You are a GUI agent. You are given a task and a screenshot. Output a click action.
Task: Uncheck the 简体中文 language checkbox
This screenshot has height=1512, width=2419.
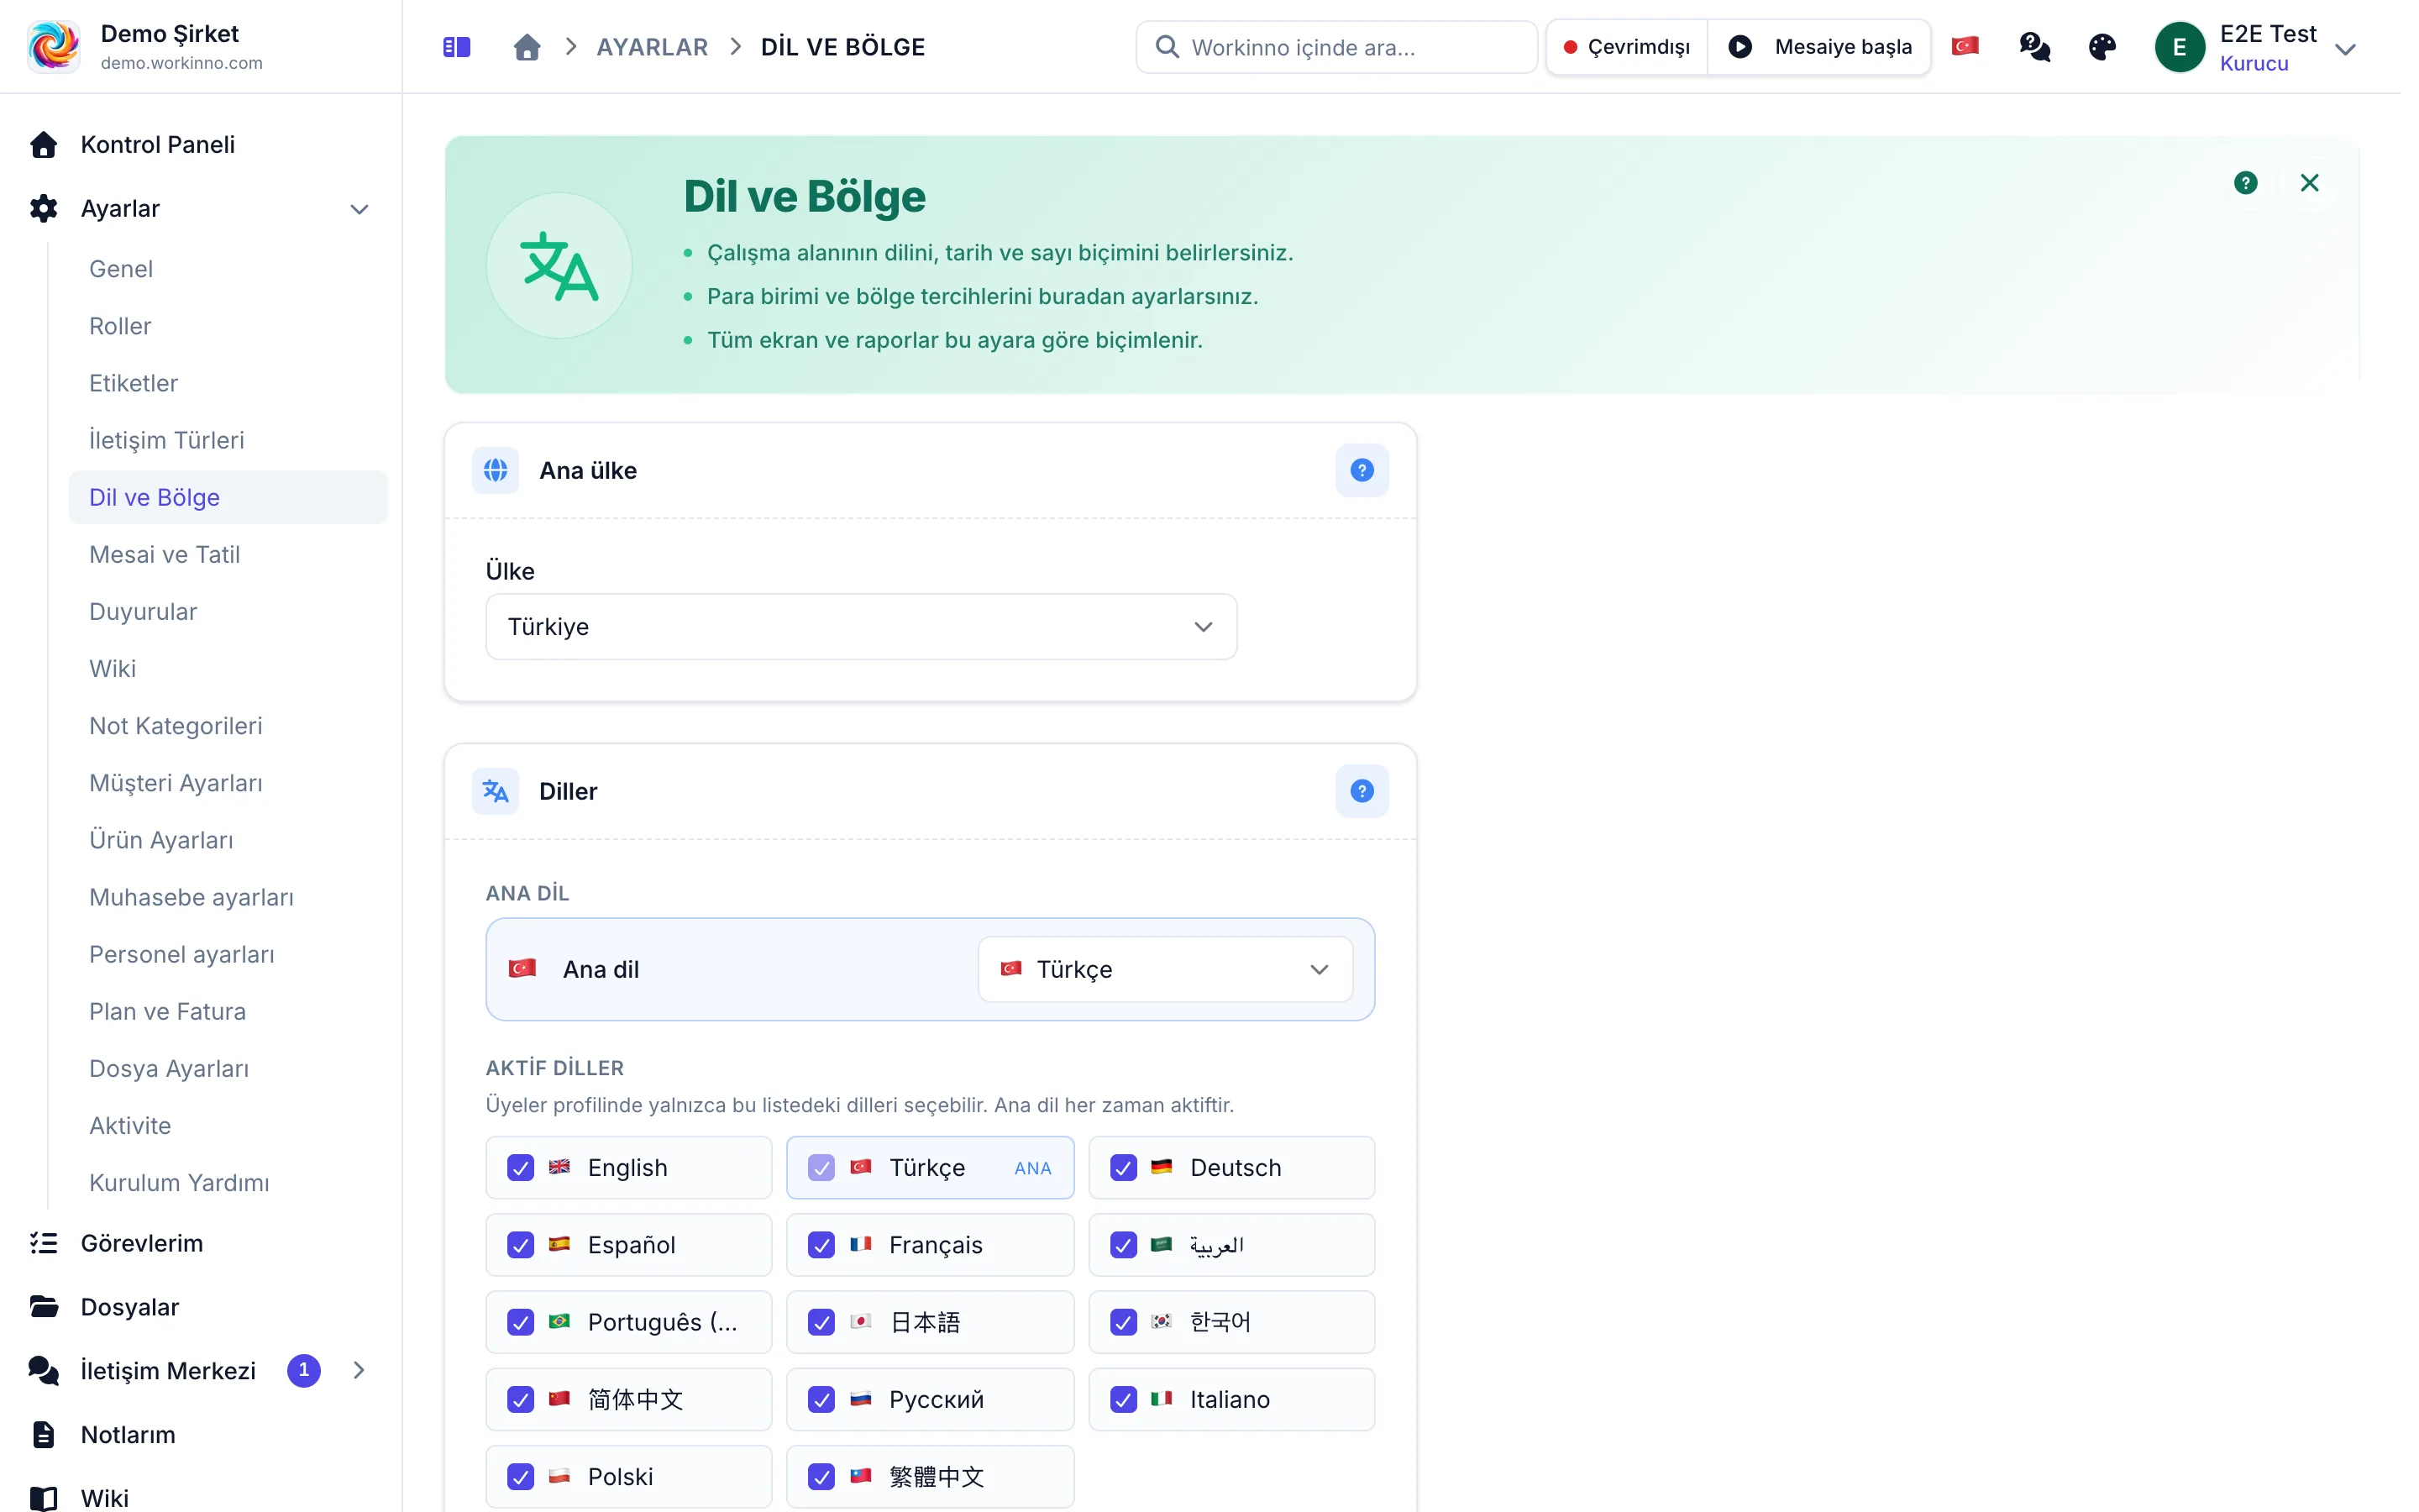(521, 1399)
